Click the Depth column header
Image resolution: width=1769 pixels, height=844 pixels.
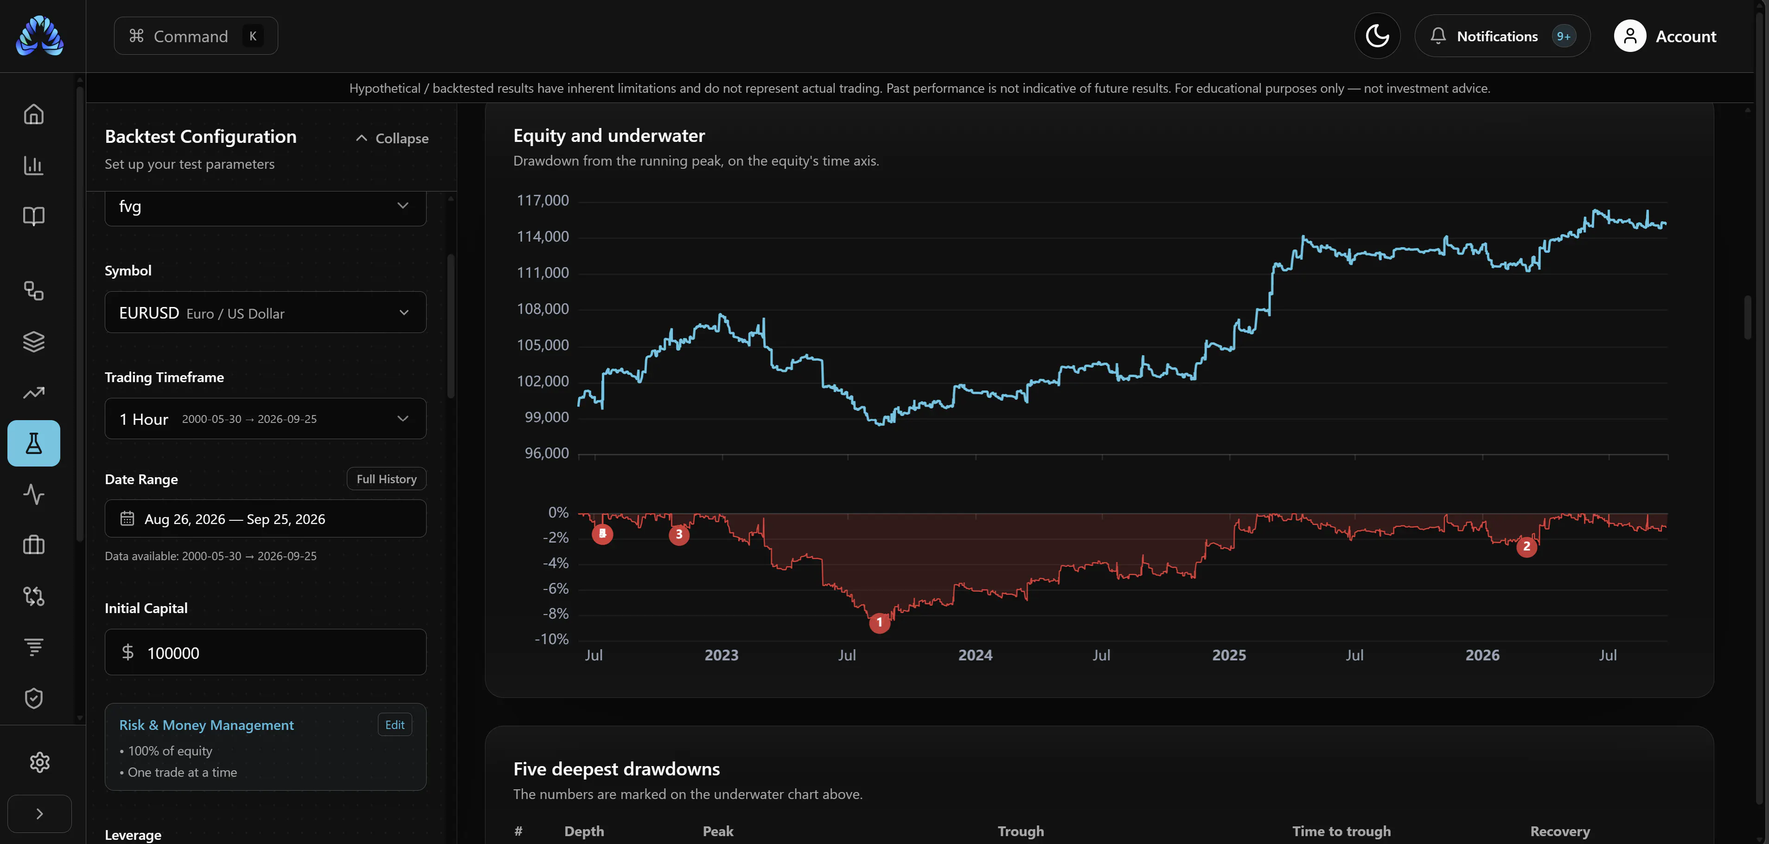click(x=584, y=831)
